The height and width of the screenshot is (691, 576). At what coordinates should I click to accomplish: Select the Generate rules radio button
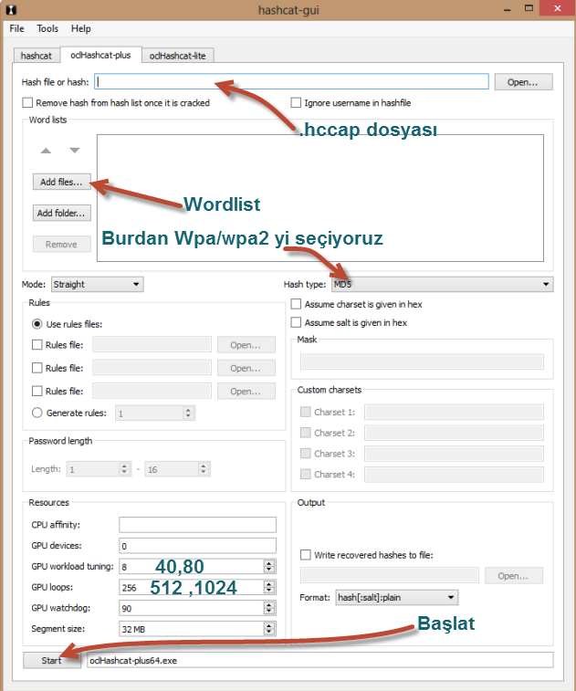point(37,413)
